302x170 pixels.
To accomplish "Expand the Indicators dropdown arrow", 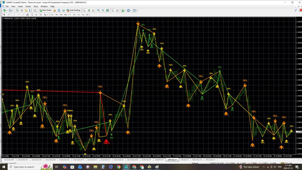I will point(125,10).
